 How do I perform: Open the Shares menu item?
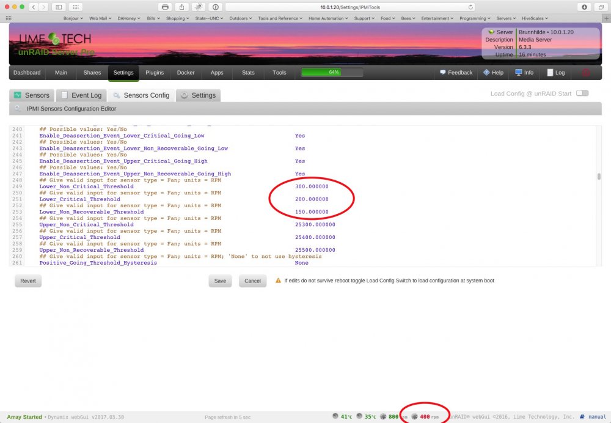pyautogui.click(x=92, y=73)
